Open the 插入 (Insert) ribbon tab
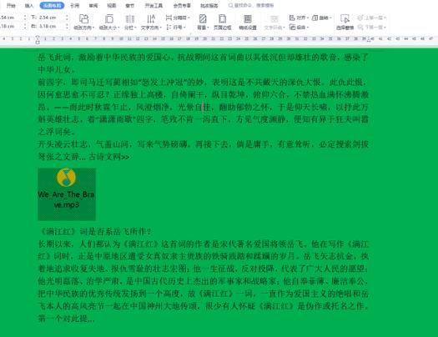438x337 pixels. (x=29, y=5)
